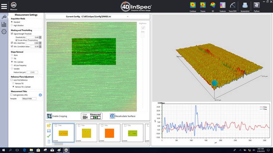
Task: Select None shape removal
Action: (x=12, y=55)
